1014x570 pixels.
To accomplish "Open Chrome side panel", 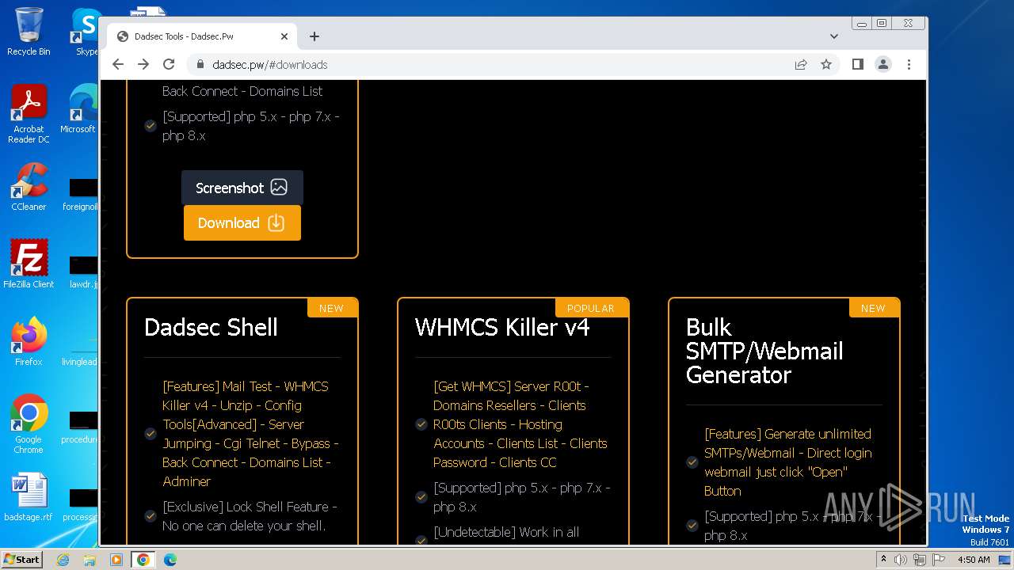I will coord(858,65).
